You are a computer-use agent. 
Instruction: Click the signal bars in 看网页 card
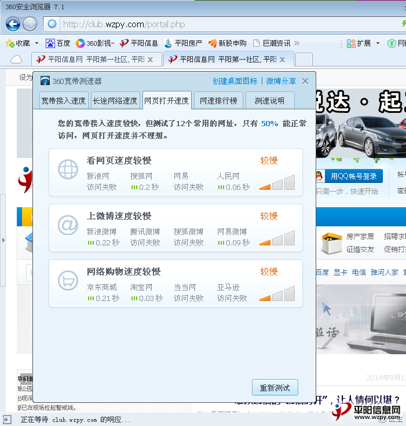pyautogui.click(x=277, y=182)
